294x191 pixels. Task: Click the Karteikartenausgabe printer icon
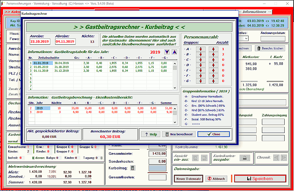(245, 158)
